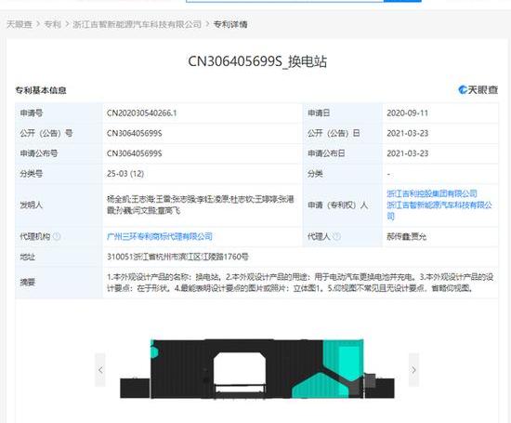Click the 天眼查 logo icon
This screenshot has height=423, width=511.
coord(463,89)
